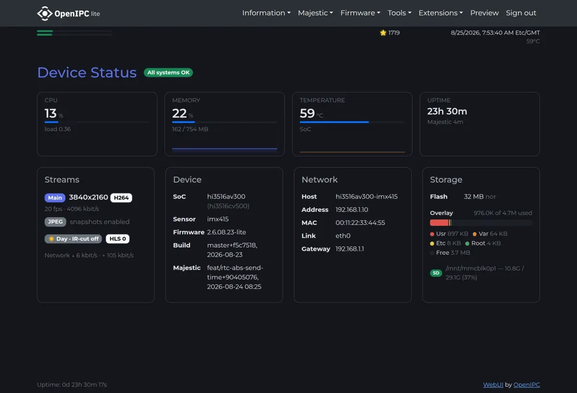Expand the Tools menu
The image size is (577, 393).
click(x=400, y=13)
